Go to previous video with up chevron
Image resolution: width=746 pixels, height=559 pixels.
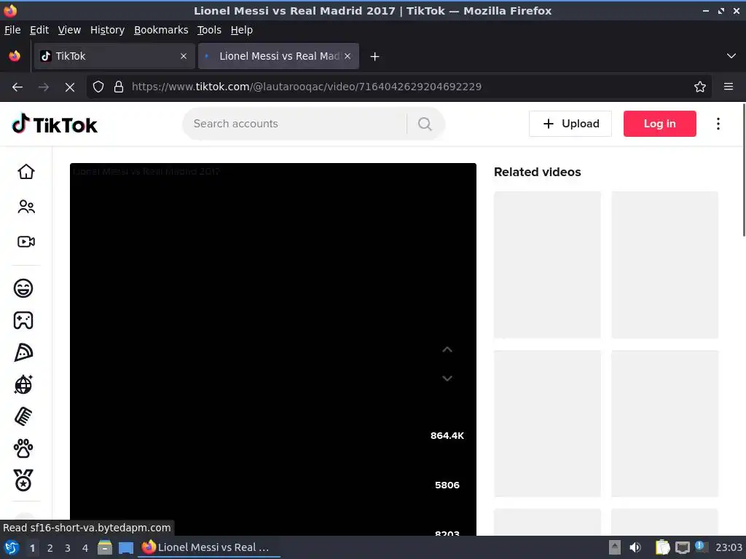[x=447, y=350]
